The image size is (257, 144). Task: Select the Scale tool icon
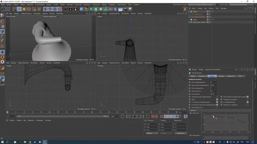[x=24, y=9]
